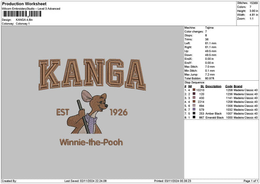Screen dimensions: 260x184
Task: Click the Kanga kangaroo embroidery artwork
Action: [x=87, y=112]
